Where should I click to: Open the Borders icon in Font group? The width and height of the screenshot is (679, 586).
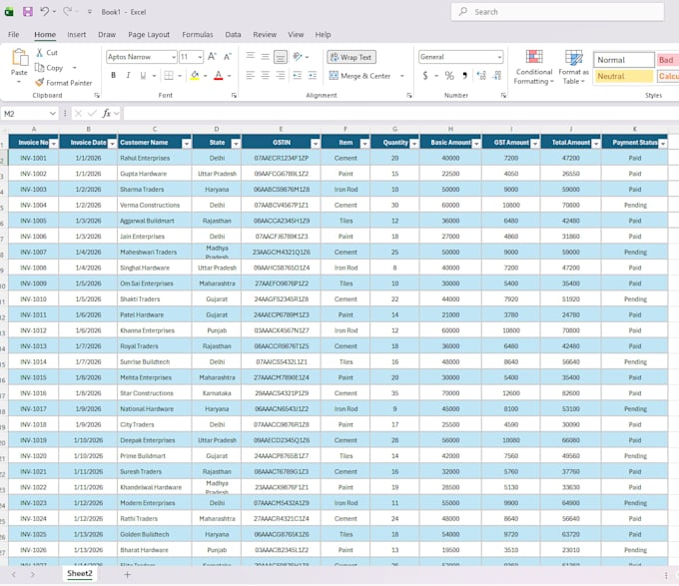(x=169, y=75)
